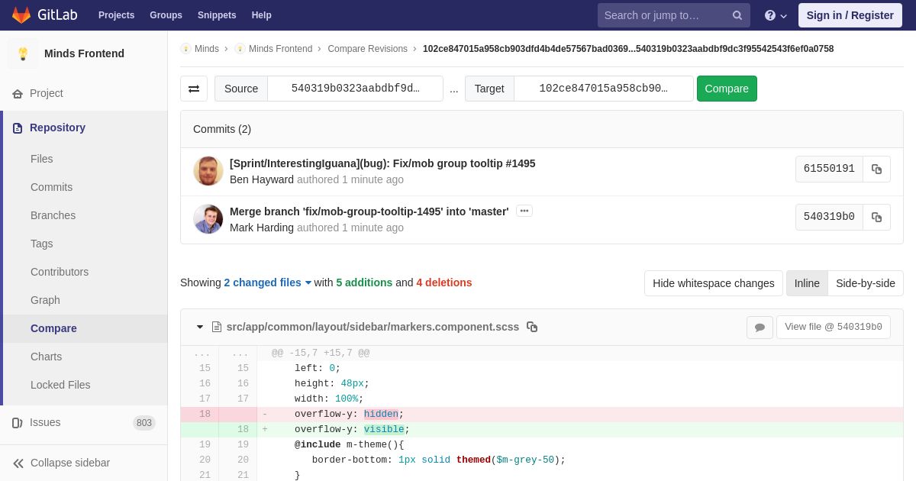The width and height of the screenshot is (916, 481).
Task: Open the Locked Files page
Action: [x=60, y=385]
